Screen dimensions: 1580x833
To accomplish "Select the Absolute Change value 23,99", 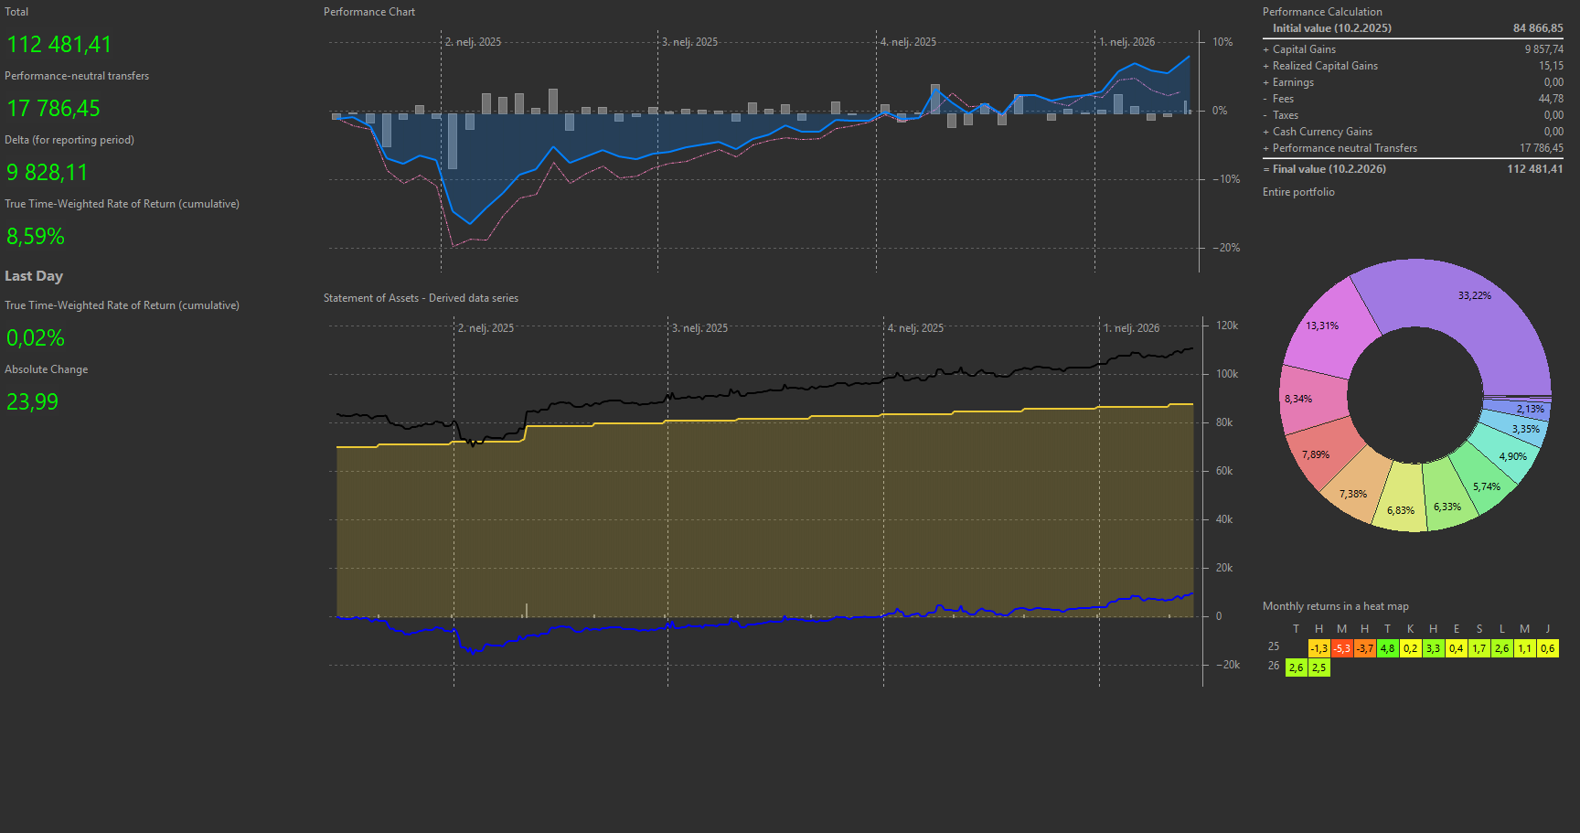I will 32,402.
